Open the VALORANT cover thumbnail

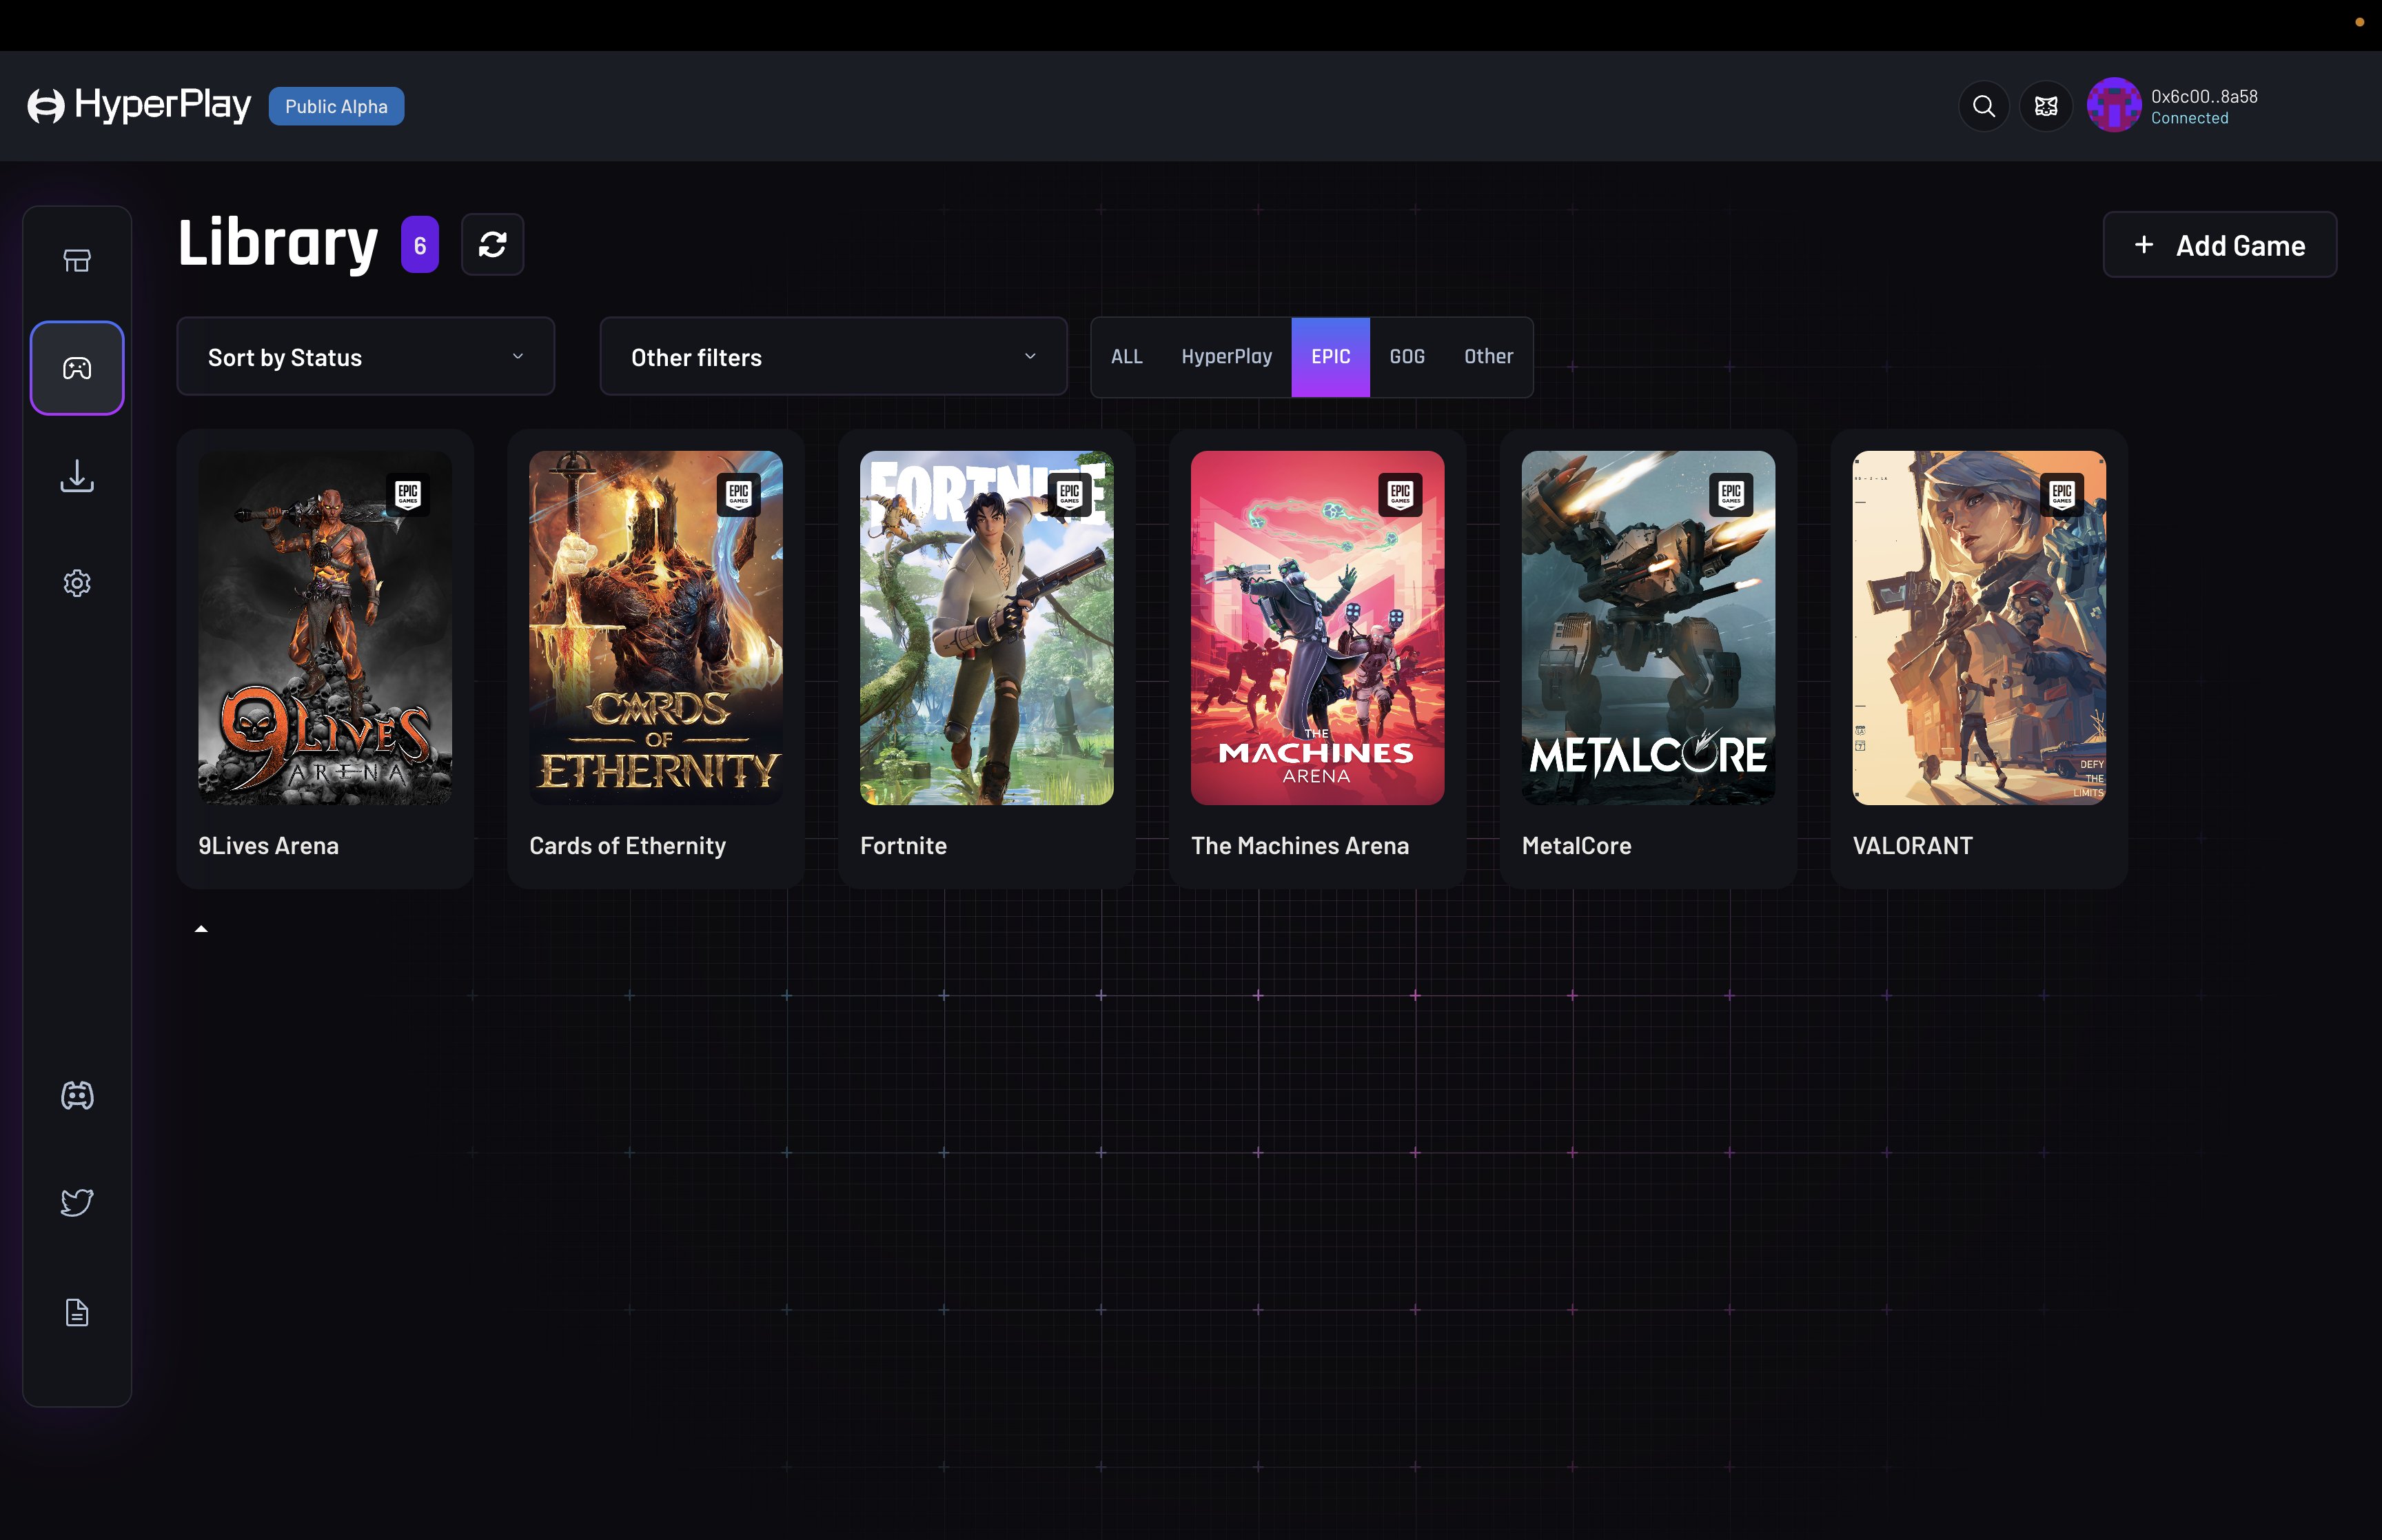click(x=1979, y=628)
